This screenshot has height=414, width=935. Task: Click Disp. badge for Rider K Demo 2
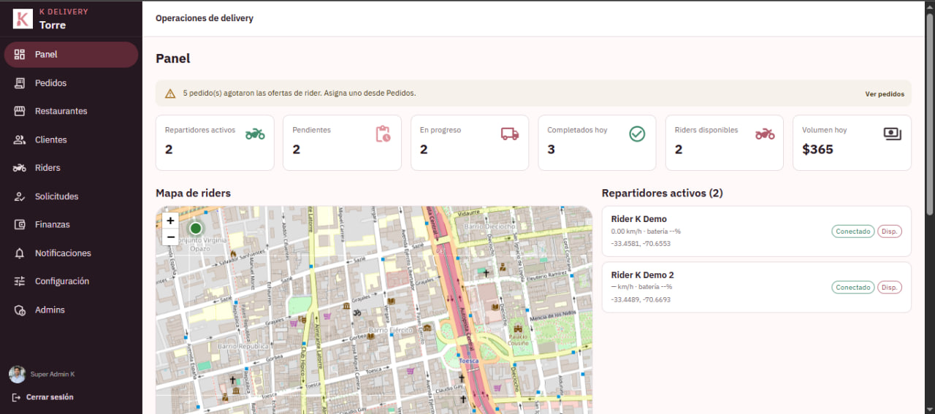coord(890,288)
